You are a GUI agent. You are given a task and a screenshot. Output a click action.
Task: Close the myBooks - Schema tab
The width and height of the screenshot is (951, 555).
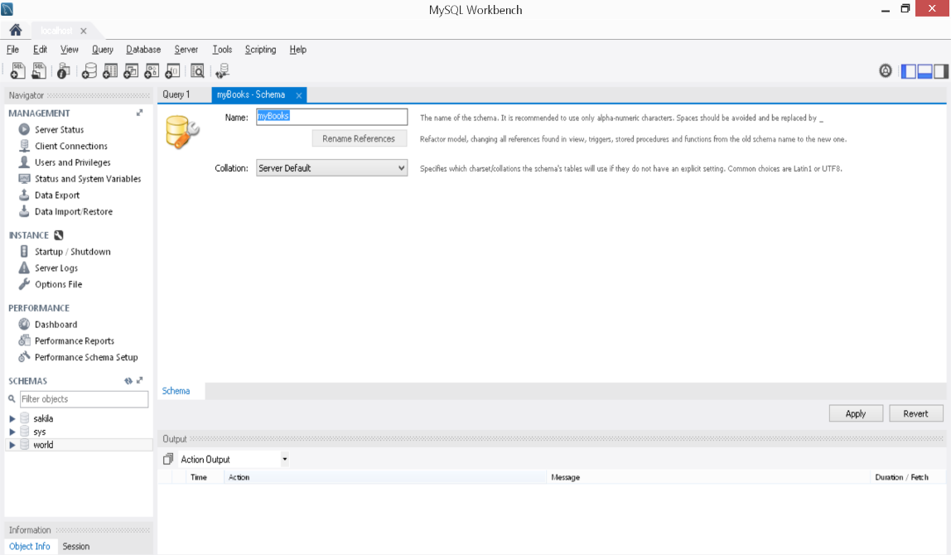299,95
